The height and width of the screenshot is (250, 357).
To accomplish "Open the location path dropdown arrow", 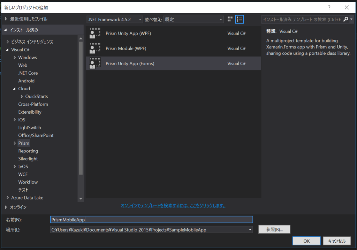I will coord(250,230).
